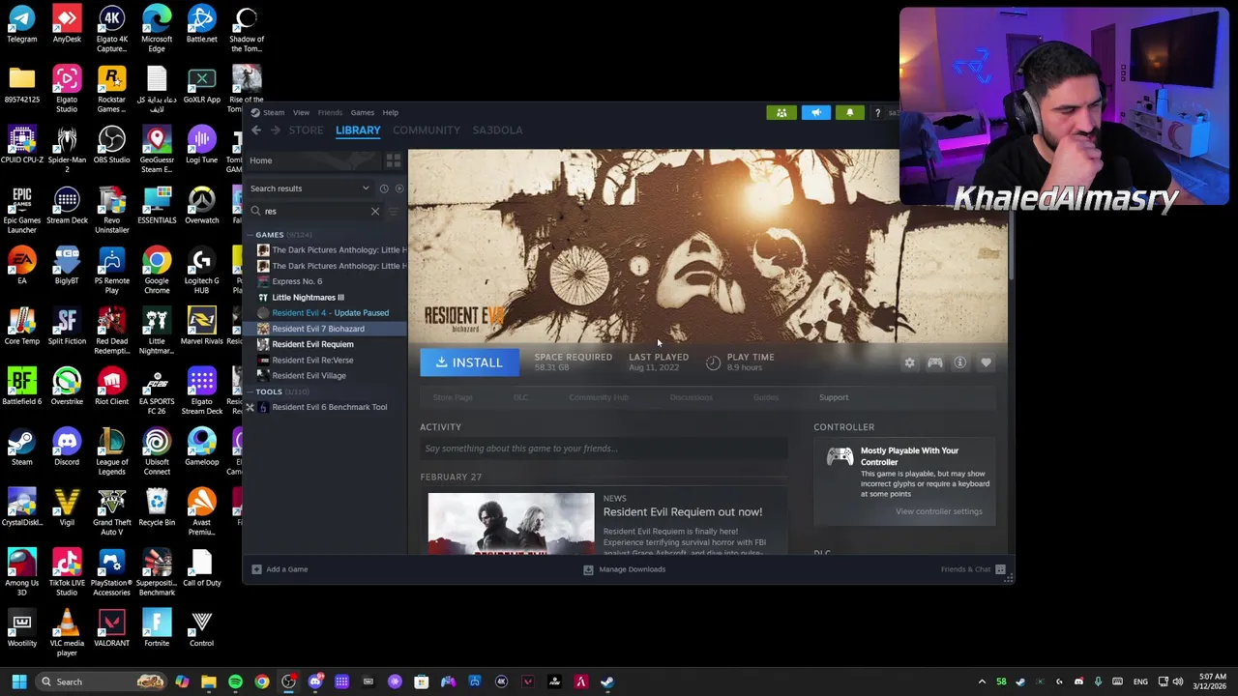Screen dimensions: 1238x696
Task: Open the green friends button in Steam header
Action: 781,113
